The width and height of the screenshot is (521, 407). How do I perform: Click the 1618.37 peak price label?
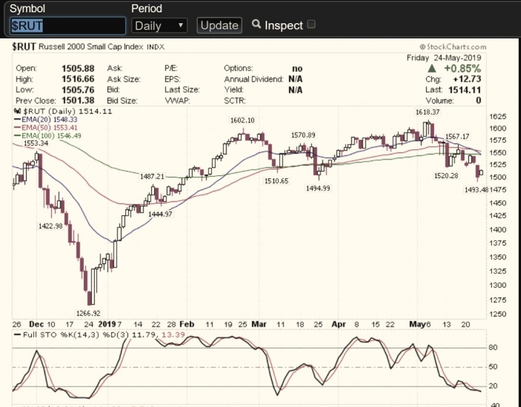(428, 112)
